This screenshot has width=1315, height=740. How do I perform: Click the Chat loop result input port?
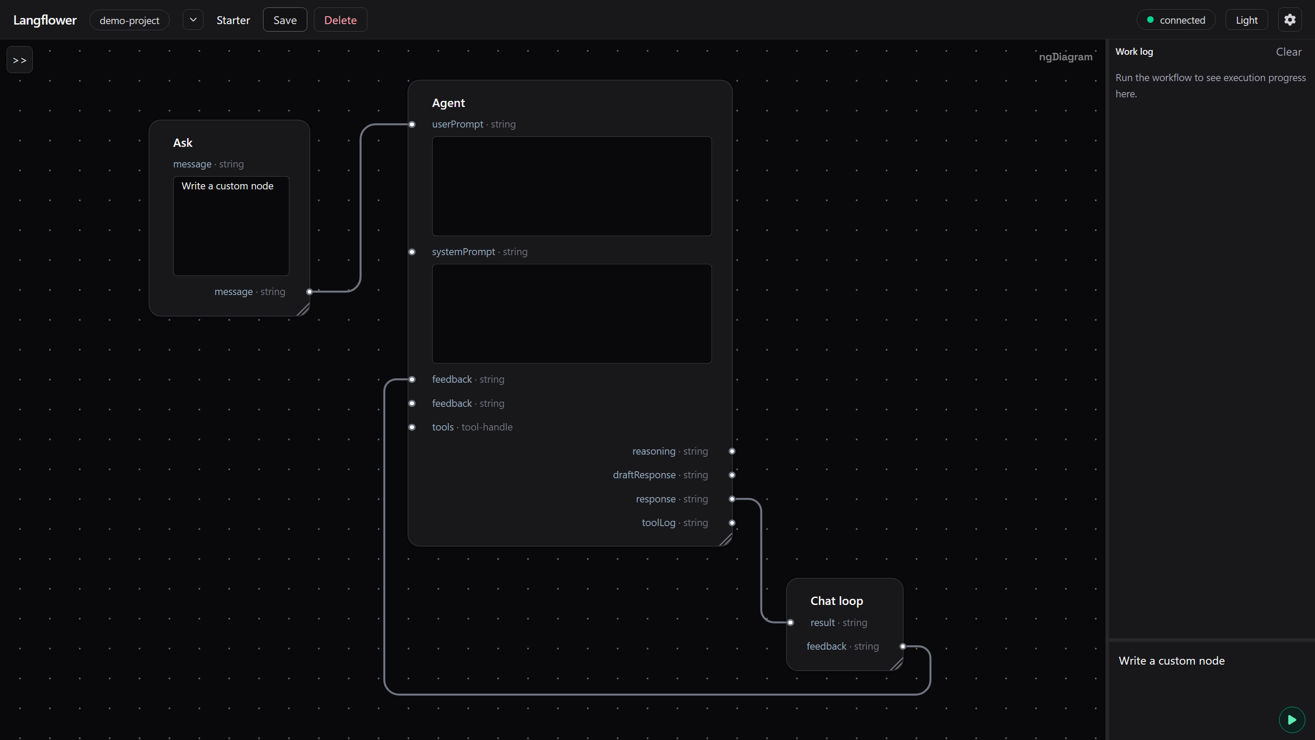click(x=790, y=622)
